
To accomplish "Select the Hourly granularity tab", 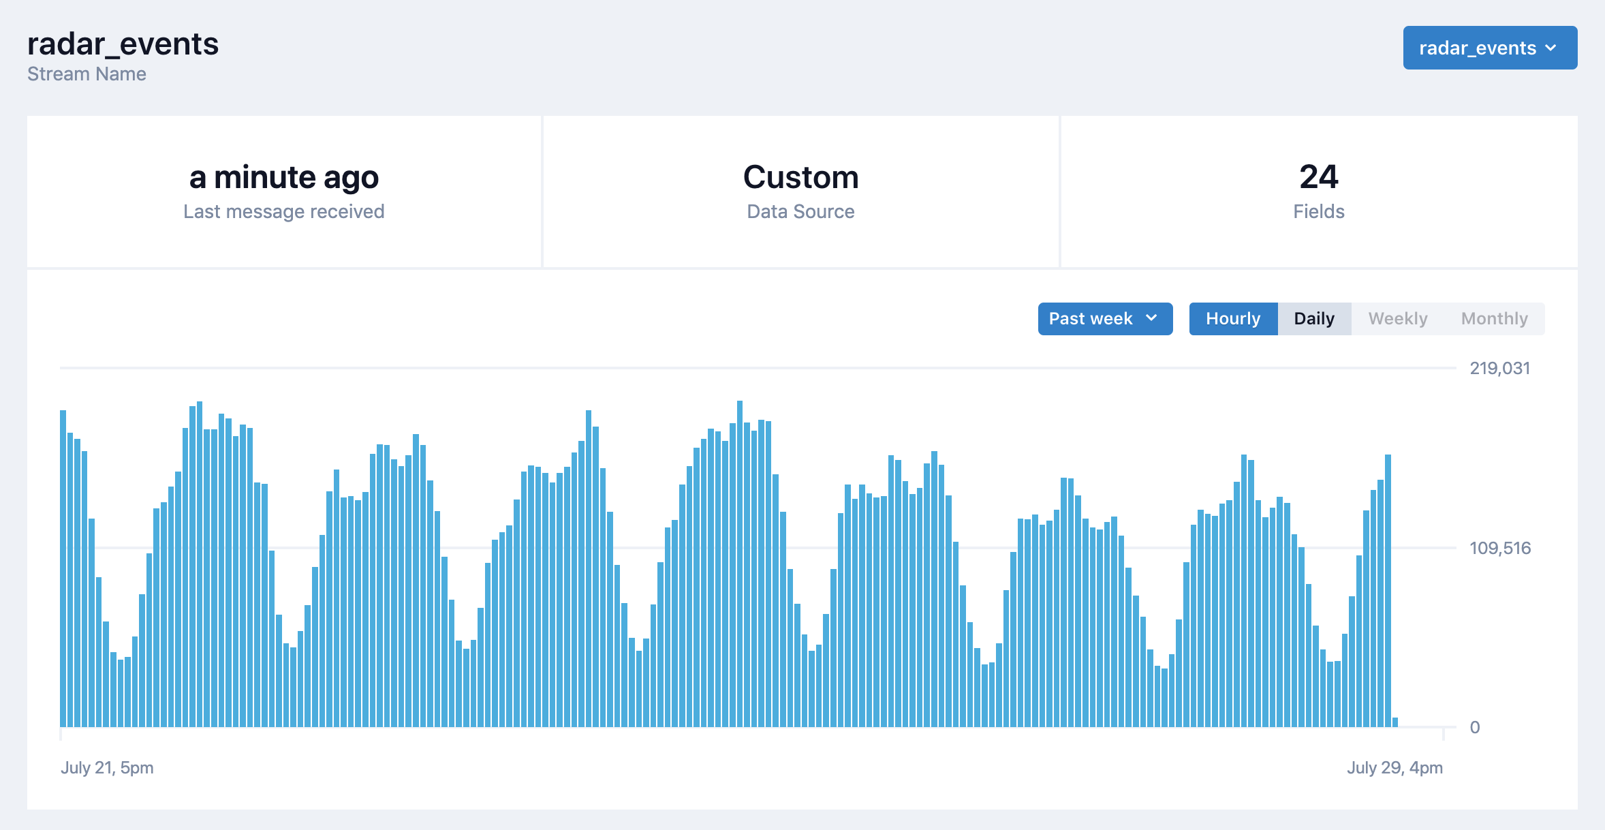I will (1233, 319).
